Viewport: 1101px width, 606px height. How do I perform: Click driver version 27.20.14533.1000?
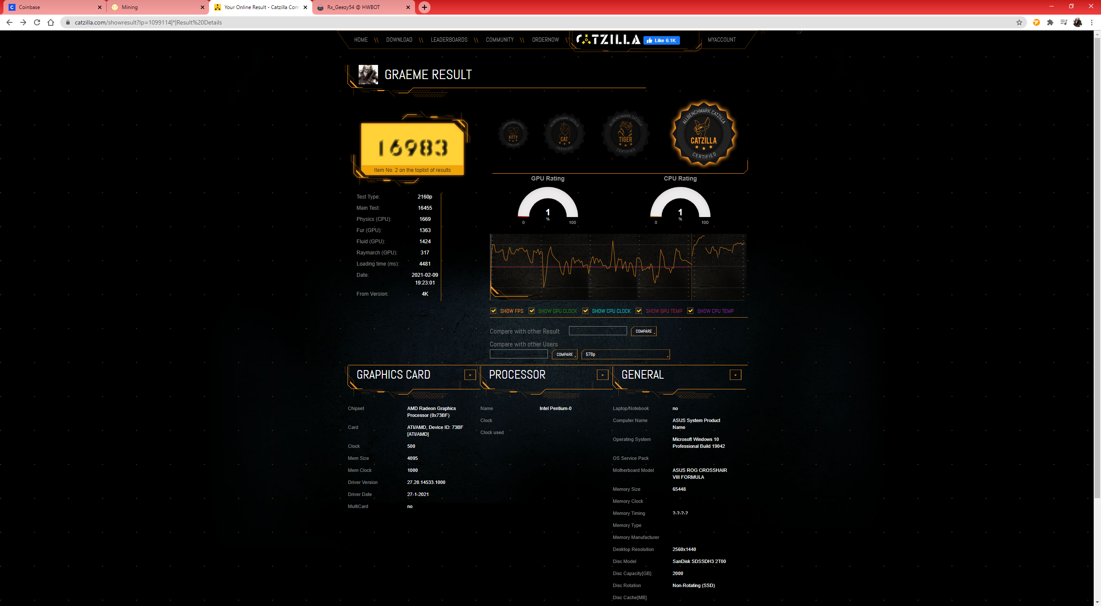click(x=426, y=482)
